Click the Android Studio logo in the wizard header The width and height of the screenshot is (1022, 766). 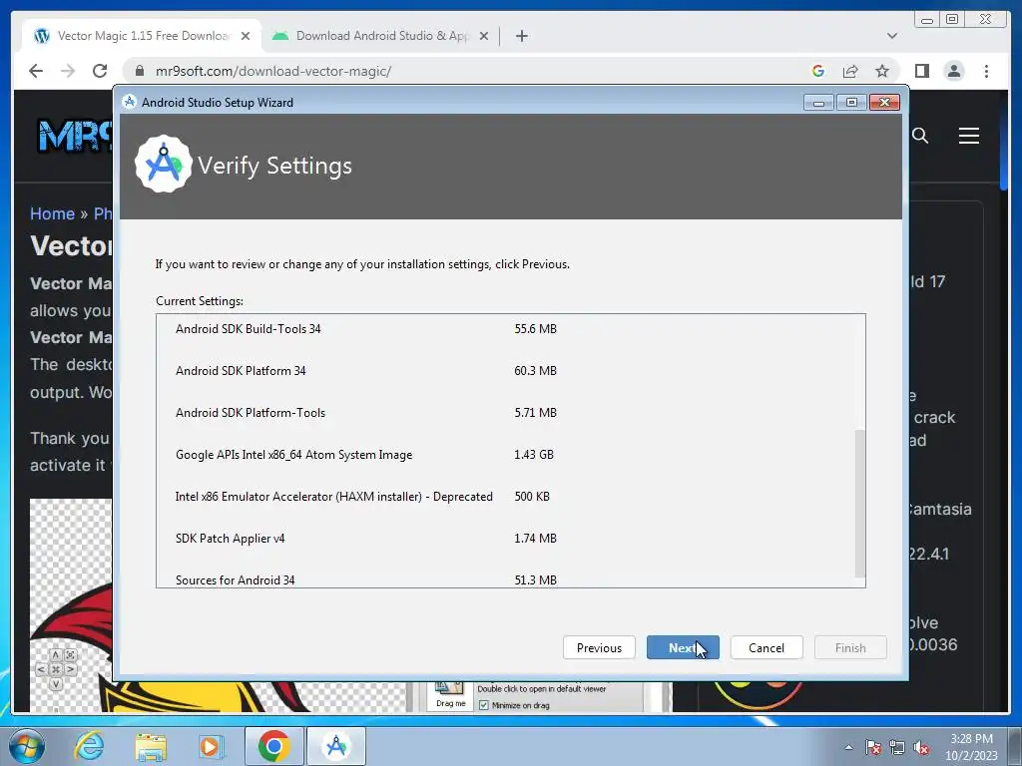click(163, 165)
